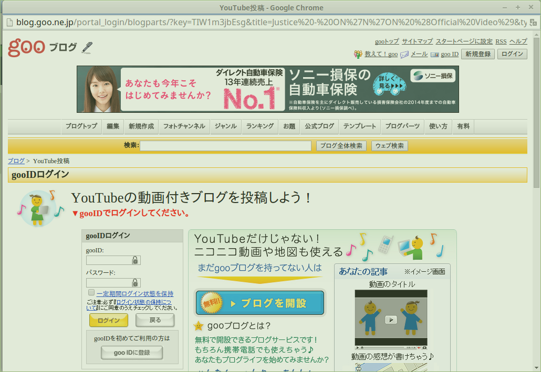Click the ブログ breadcrumb link
The width and height of the screenshot is (541, 372).
pyautogui.click(x=16, y=161)
